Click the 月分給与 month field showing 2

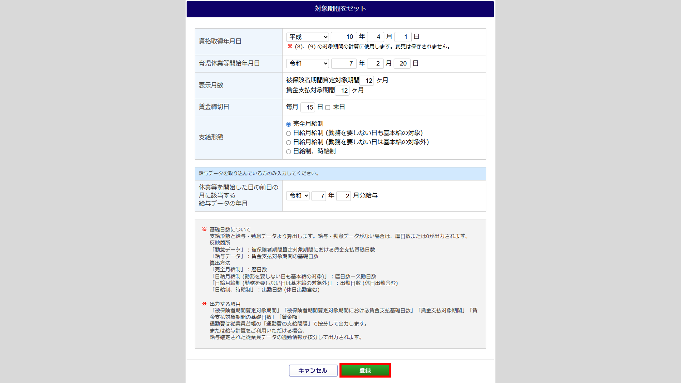pos(344,196)
